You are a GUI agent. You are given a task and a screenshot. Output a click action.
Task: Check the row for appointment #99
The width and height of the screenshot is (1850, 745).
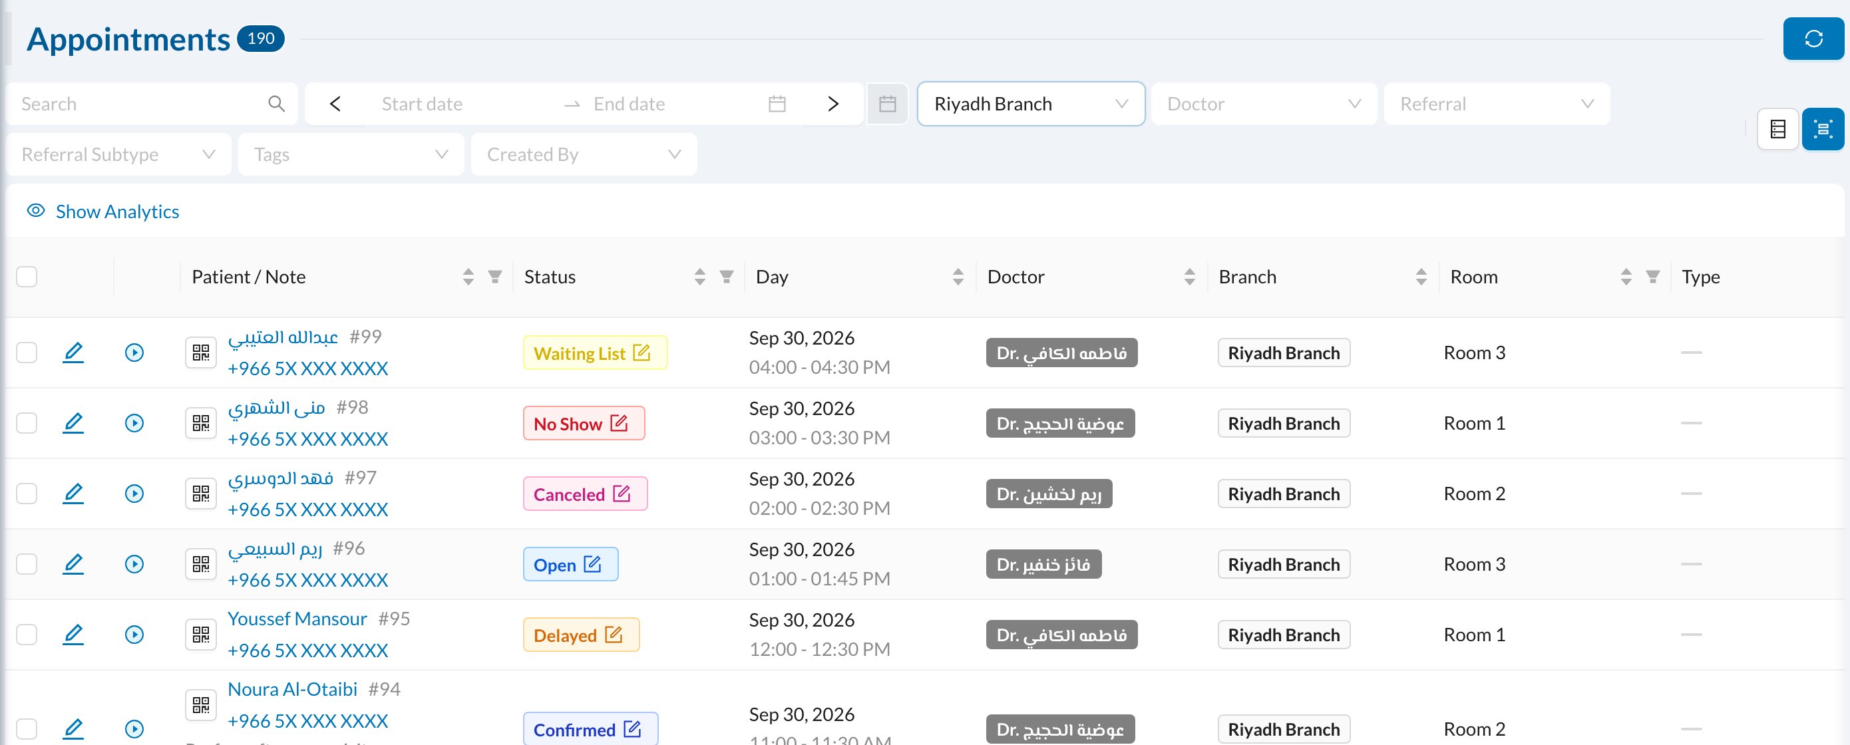tap(27, 353)
